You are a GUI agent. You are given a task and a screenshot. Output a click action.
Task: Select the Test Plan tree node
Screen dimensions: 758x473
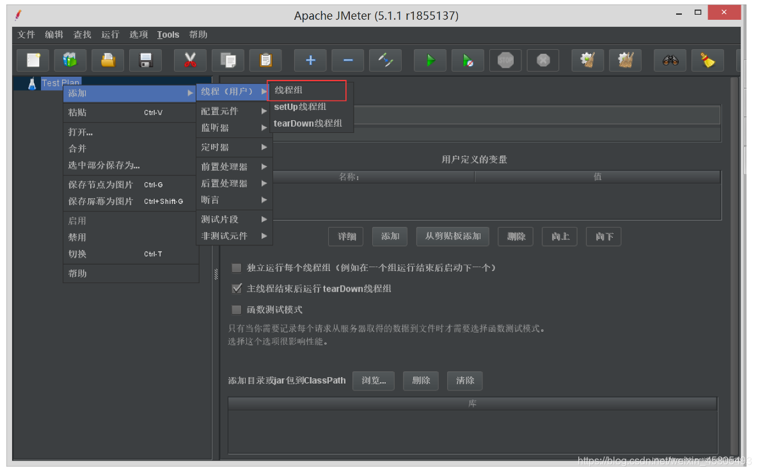[x=61, y=82]
